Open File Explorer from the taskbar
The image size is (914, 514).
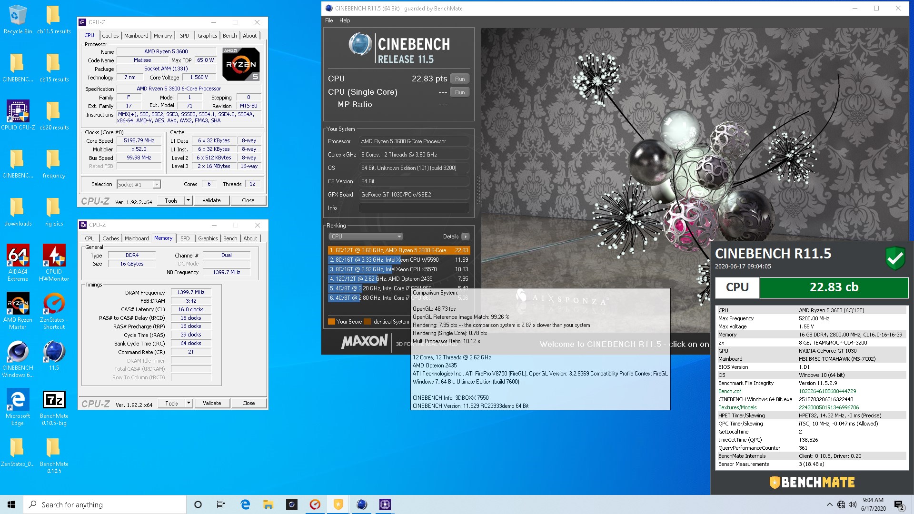pos(268,504)
